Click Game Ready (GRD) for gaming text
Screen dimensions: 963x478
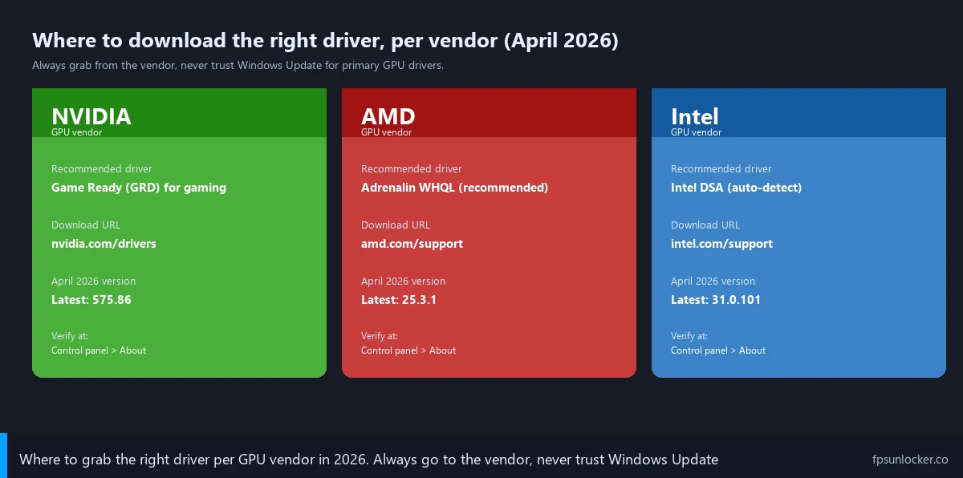click(139, 188)
